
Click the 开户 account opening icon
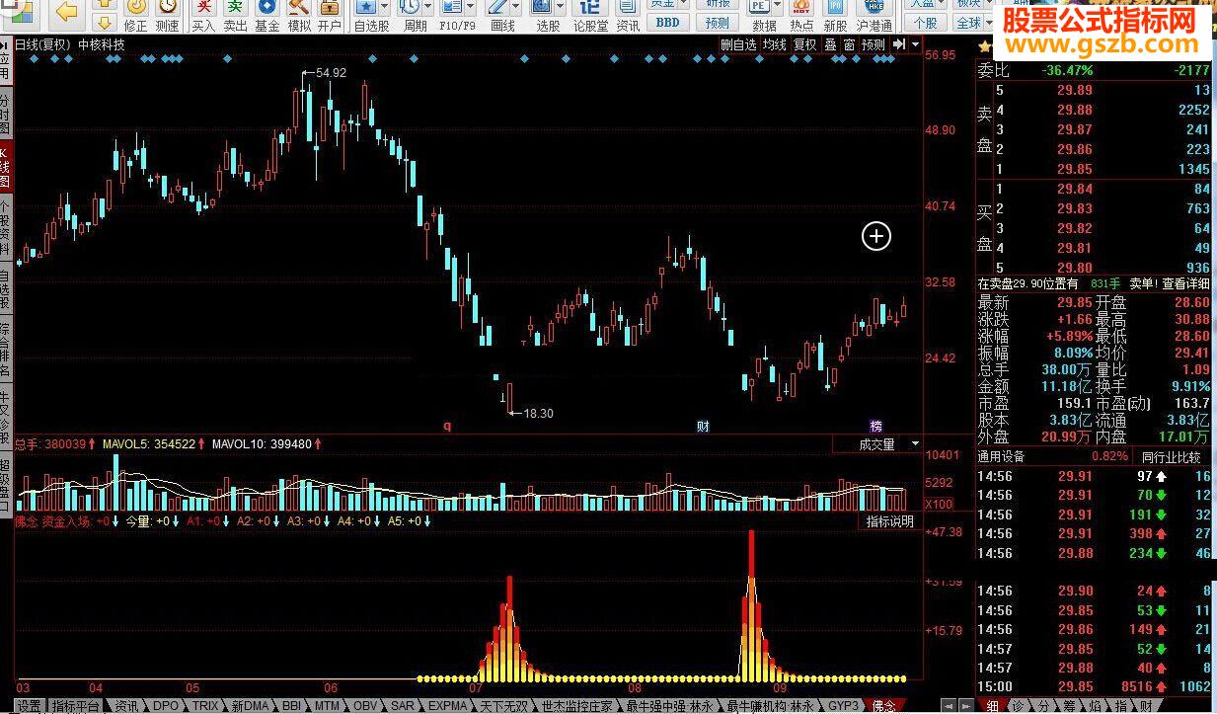(x=330, y=16)
